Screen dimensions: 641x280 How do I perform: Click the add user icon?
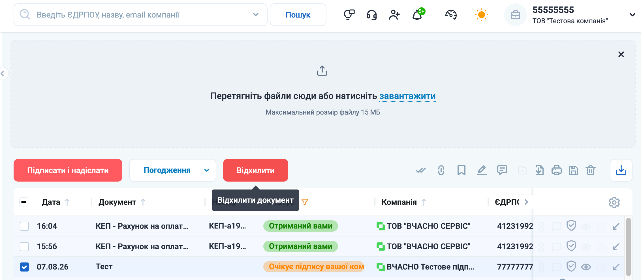[x=394, y=15]
